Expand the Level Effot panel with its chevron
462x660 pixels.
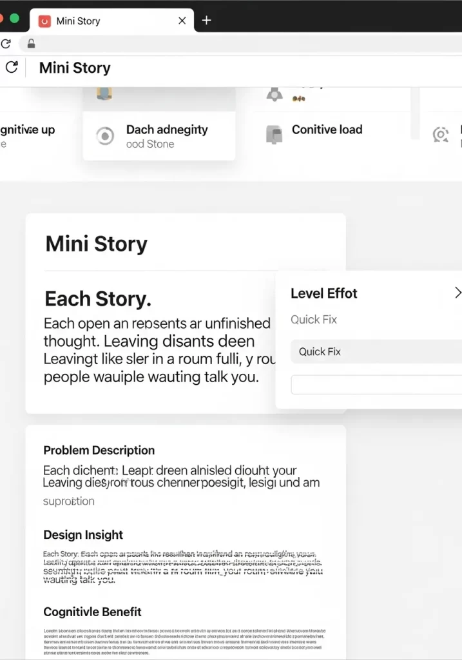(x=457, y=293)
